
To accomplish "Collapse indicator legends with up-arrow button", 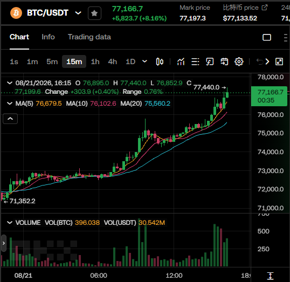I will [10, 119].
